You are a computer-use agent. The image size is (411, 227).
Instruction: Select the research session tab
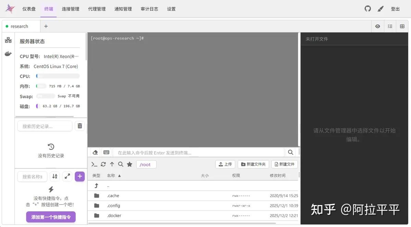pyautogui.click(x=21, y=26)
